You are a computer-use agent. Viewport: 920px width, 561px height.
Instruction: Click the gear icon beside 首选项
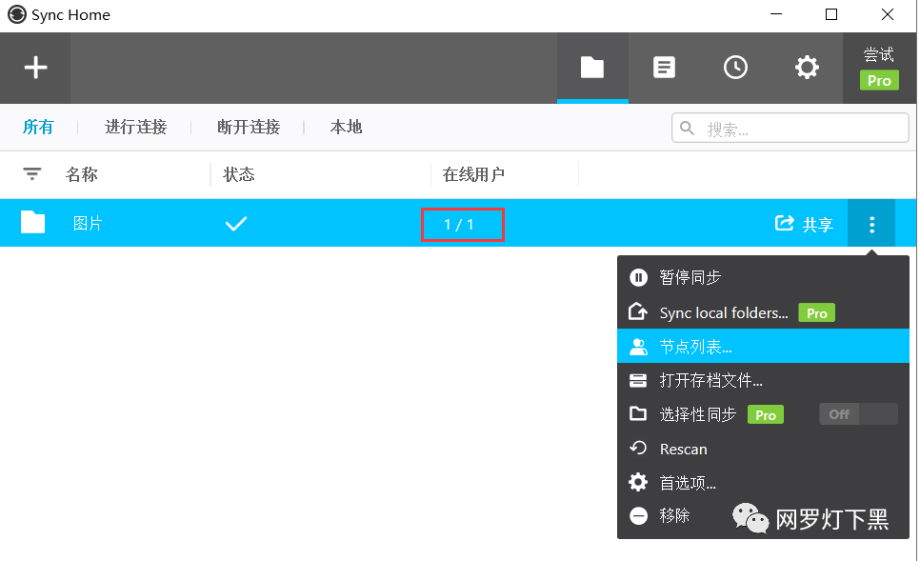pyautogui.click(x=638, y=482)
